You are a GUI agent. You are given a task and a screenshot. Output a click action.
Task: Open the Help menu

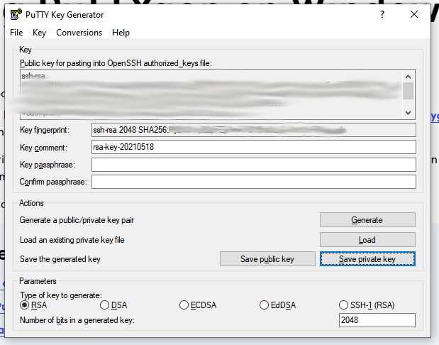coord(121,33)
